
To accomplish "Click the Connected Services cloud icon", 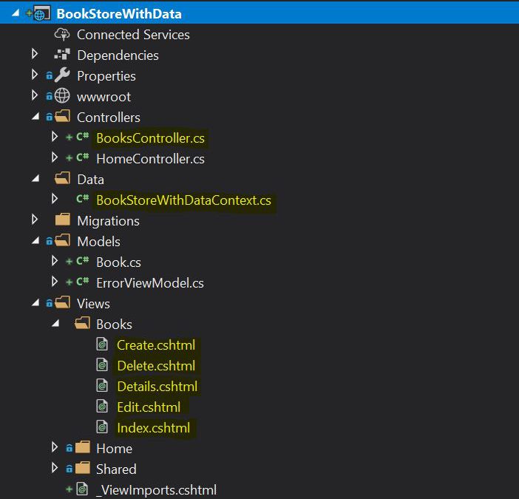I will click(62, 35).
